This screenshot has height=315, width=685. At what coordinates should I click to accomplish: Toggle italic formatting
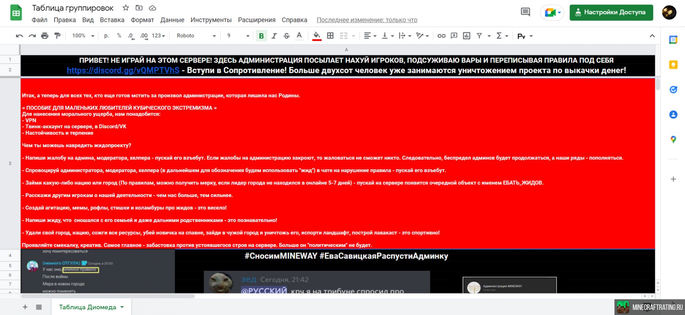click(274, 36)
